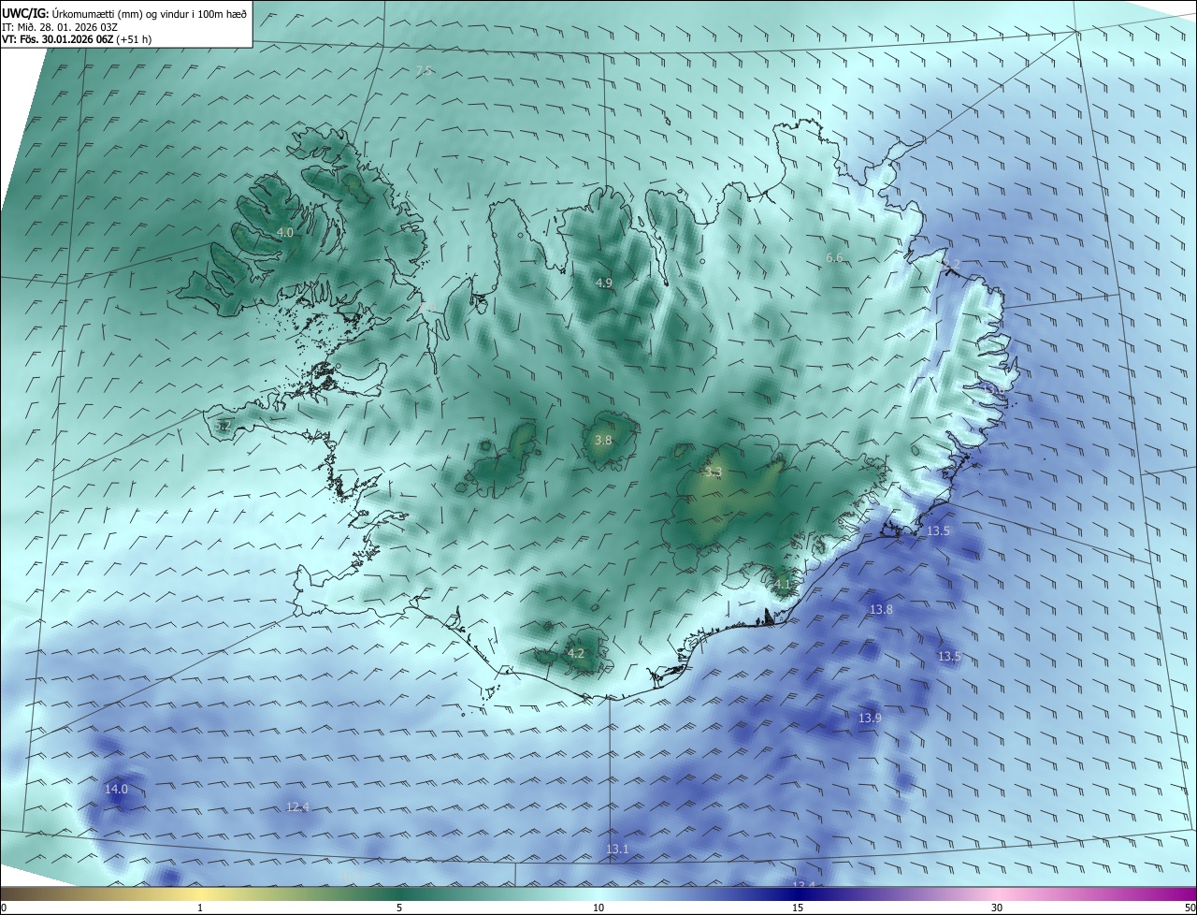Image resolution: width=1197 pixels, height=915 pixels.
Task: Click the 6.6 value label in the northeast
Action: click(834, 257)
